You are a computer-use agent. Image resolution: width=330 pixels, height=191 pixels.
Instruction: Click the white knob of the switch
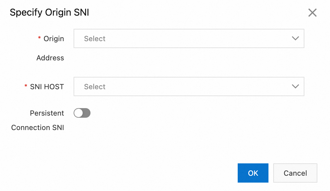tap(78, 113)
